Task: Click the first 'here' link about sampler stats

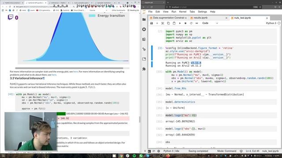Action: tap(75, 72)
